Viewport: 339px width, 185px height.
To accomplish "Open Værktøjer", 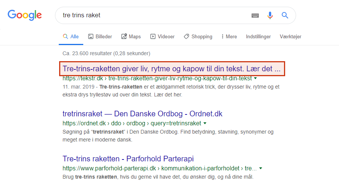I will coord(290,37).
